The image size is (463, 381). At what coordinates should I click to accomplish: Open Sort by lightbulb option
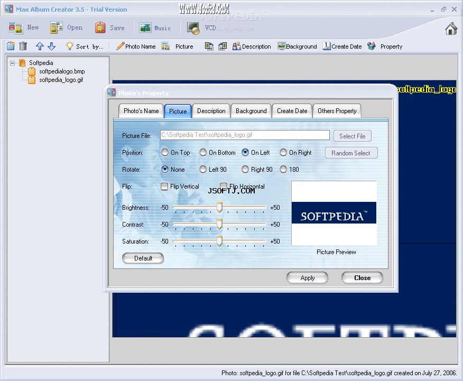coord(70,46)
